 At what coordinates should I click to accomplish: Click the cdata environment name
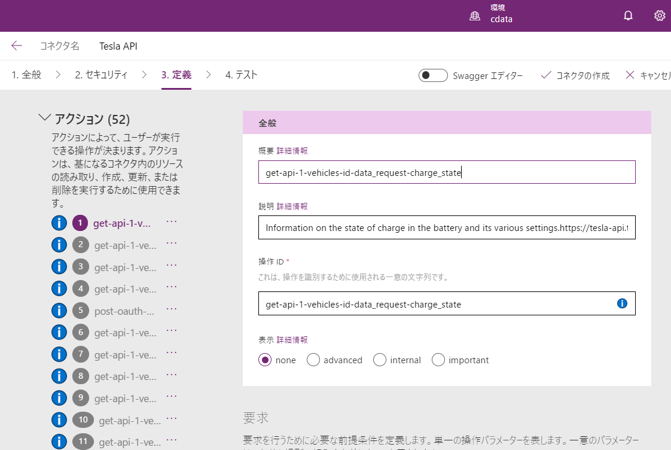click(x=502, y=19)
